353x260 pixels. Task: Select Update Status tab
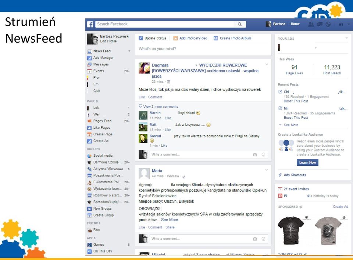[x=152, y=38]
